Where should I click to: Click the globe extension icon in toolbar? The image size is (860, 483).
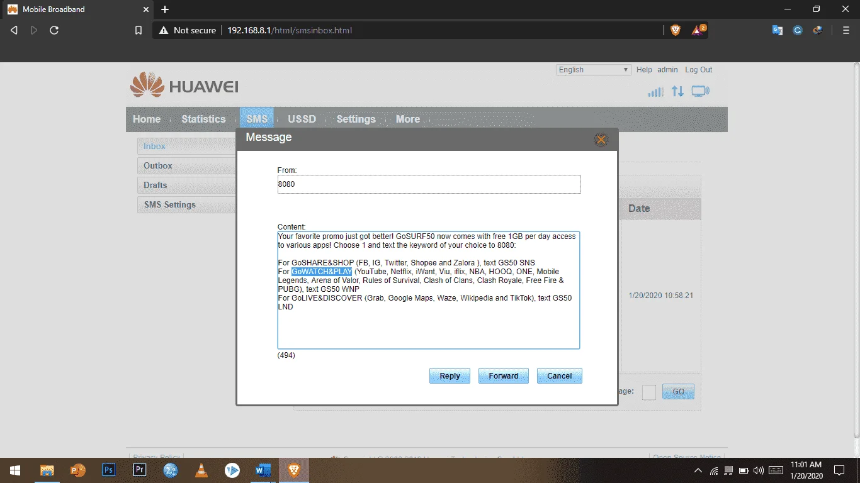(x=817, y=30)
